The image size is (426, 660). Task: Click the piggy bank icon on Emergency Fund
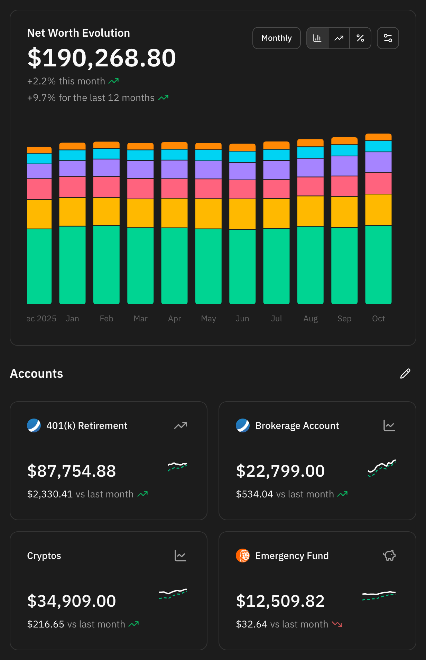click(x=389, y=556)
